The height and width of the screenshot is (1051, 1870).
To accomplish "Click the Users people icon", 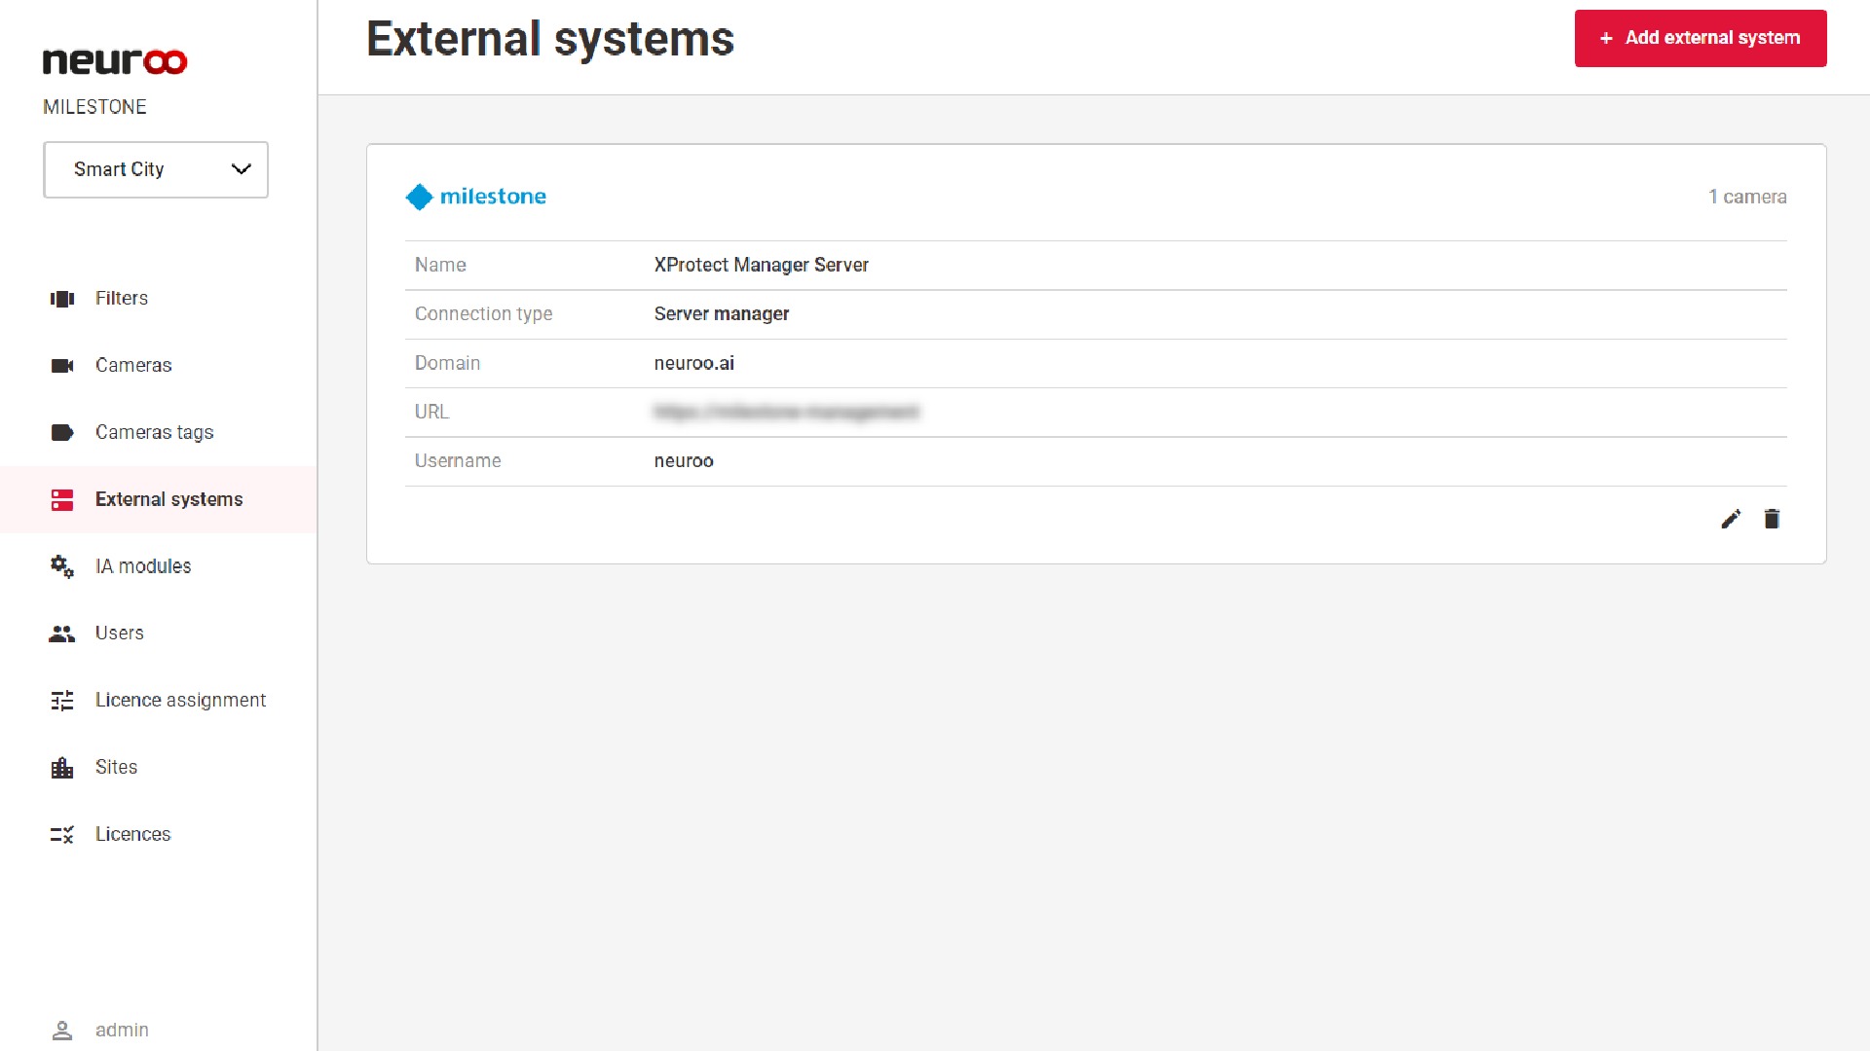I will click(62, 634).
